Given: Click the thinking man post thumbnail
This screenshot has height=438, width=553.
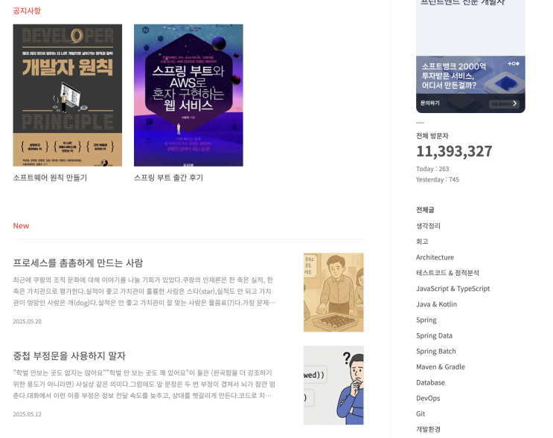Looking at the screenshot, I should (333, 385).
